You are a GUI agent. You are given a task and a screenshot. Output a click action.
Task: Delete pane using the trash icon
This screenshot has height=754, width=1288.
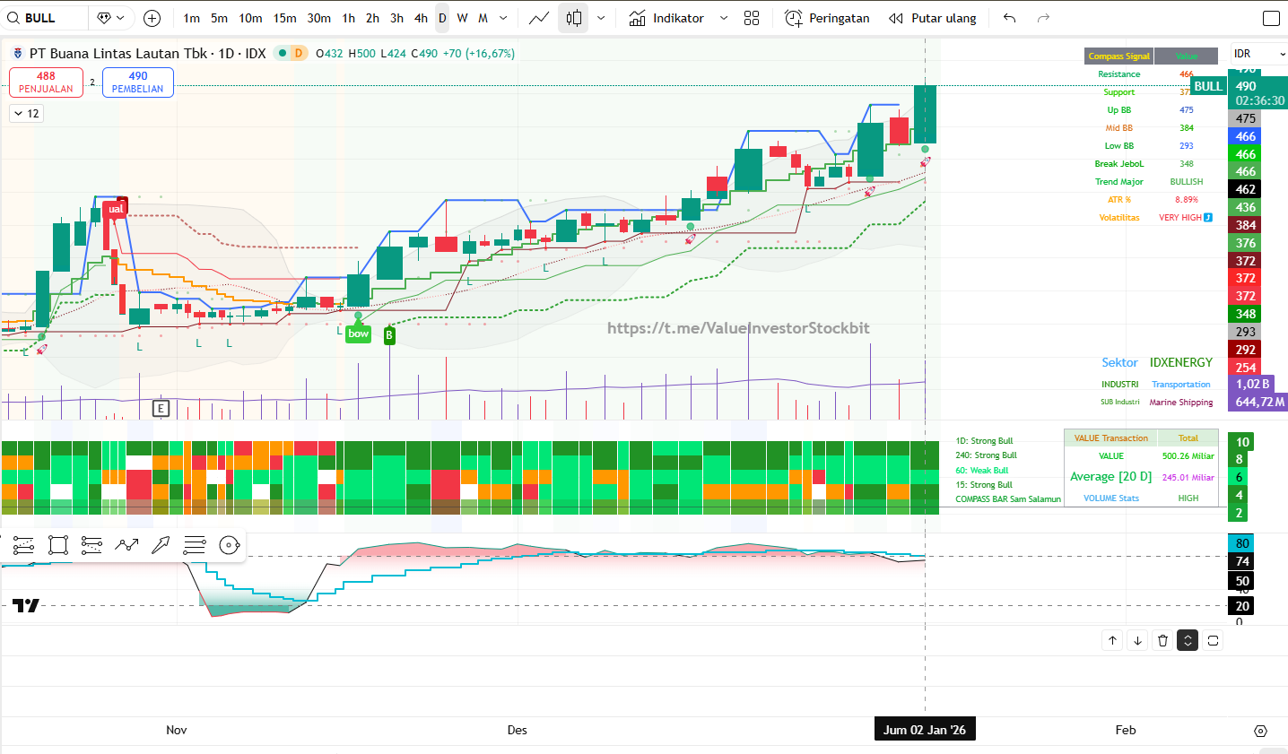(1162, 640)
